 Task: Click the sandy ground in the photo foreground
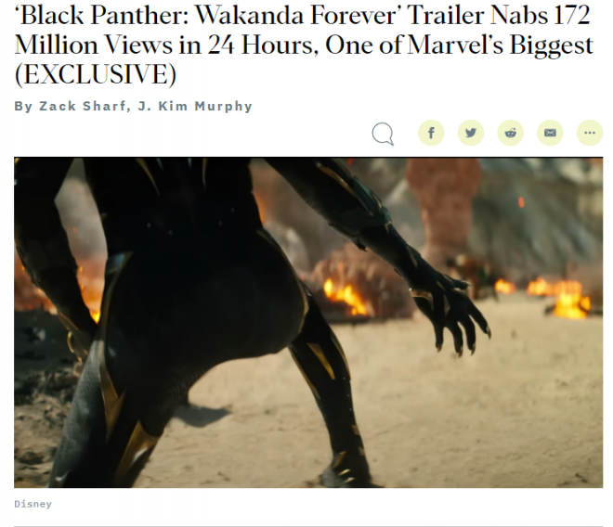(450, 422)
